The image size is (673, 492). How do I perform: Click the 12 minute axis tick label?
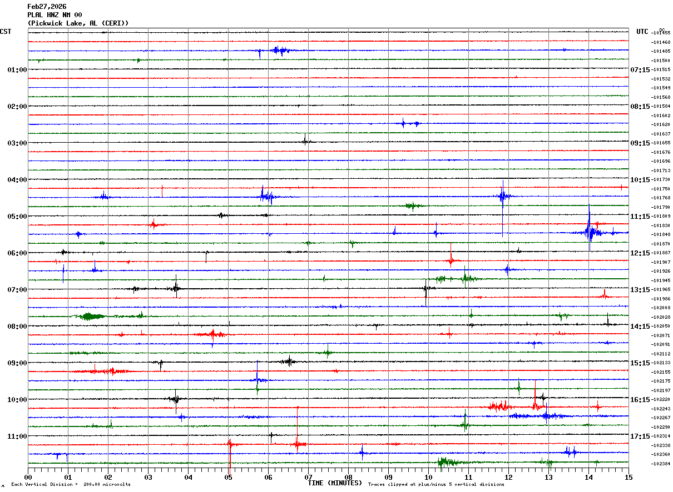[508, 477]
